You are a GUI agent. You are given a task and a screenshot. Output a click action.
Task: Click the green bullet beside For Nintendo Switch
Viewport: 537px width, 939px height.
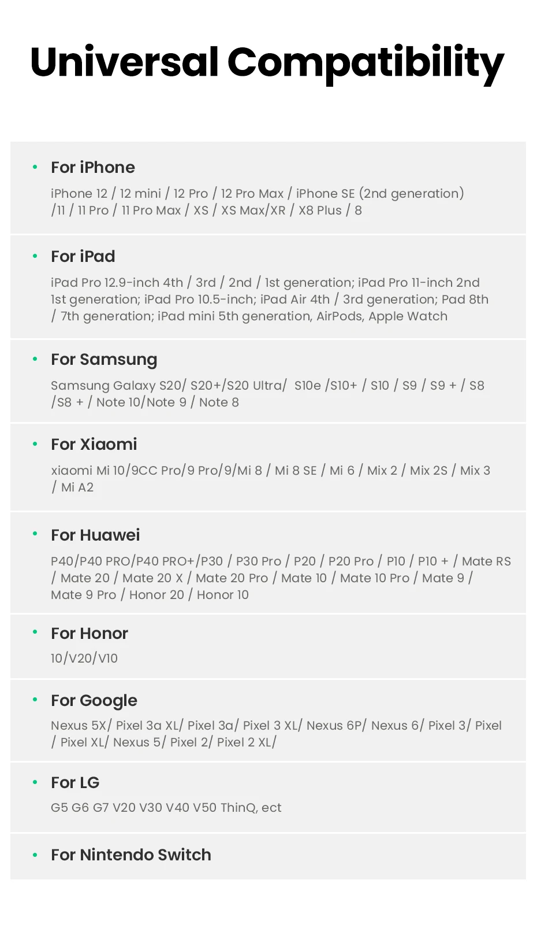click(35, 855)
